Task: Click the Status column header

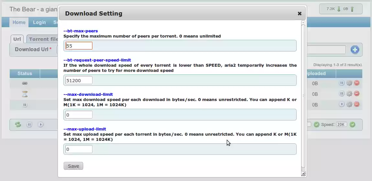Action: (x=25, y=74)
